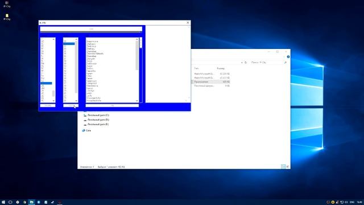Open the help icon in the Explorer window
The width and height of the screenshot is (364, 205).
coord(288,57)
